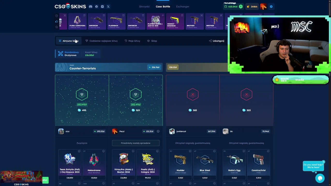Click the check badge on Constructivist card

268,151
